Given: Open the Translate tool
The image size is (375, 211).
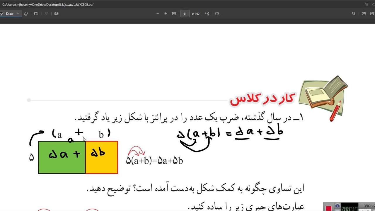Looking at the screenshot, I should click(56, 14).
